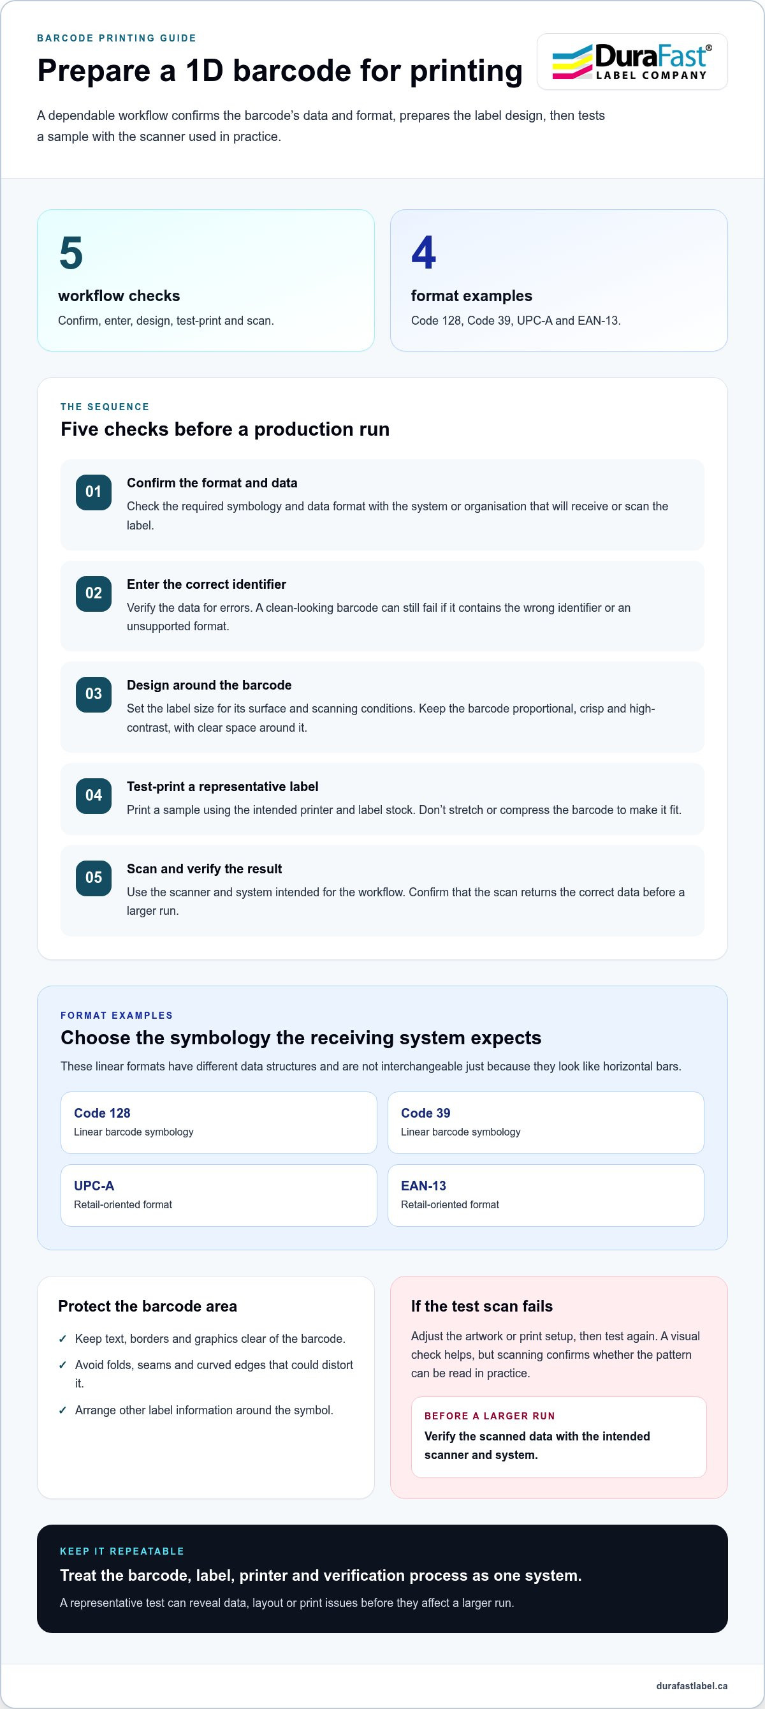Click checkmark beside Avoid folds, seams
765x1709 pixels.
(x=62, y=1365)
